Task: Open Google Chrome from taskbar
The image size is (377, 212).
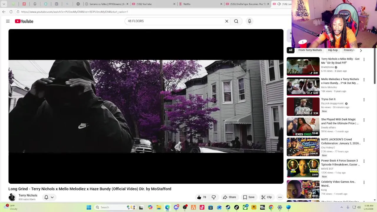Action: pos(271,207)
